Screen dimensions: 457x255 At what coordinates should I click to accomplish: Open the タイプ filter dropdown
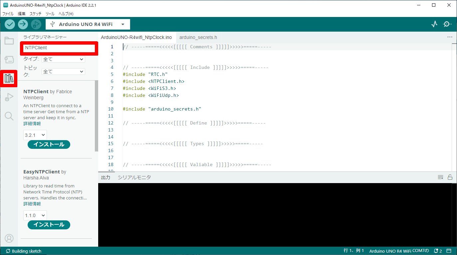pos(63,59)
